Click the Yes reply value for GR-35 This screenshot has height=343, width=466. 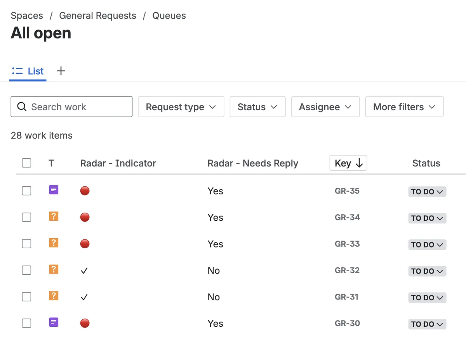coord(215,191)
